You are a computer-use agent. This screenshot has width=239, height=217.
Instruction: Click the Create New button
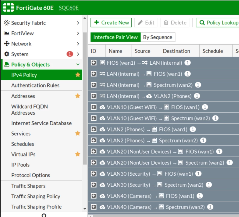(x=111, y=23)
